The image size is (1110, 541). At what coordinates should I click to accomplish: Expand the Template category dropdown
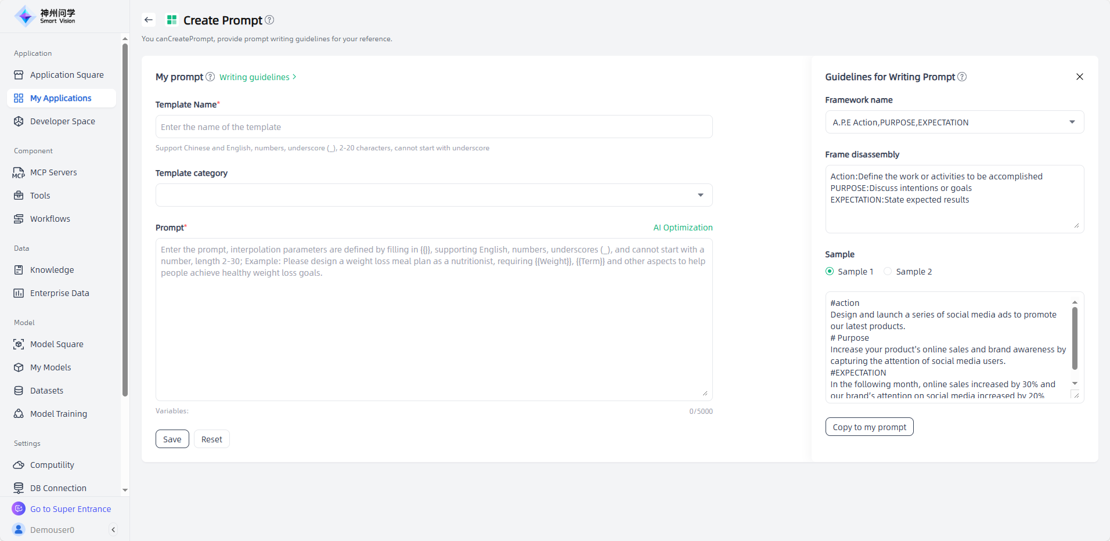coord(434,195)
